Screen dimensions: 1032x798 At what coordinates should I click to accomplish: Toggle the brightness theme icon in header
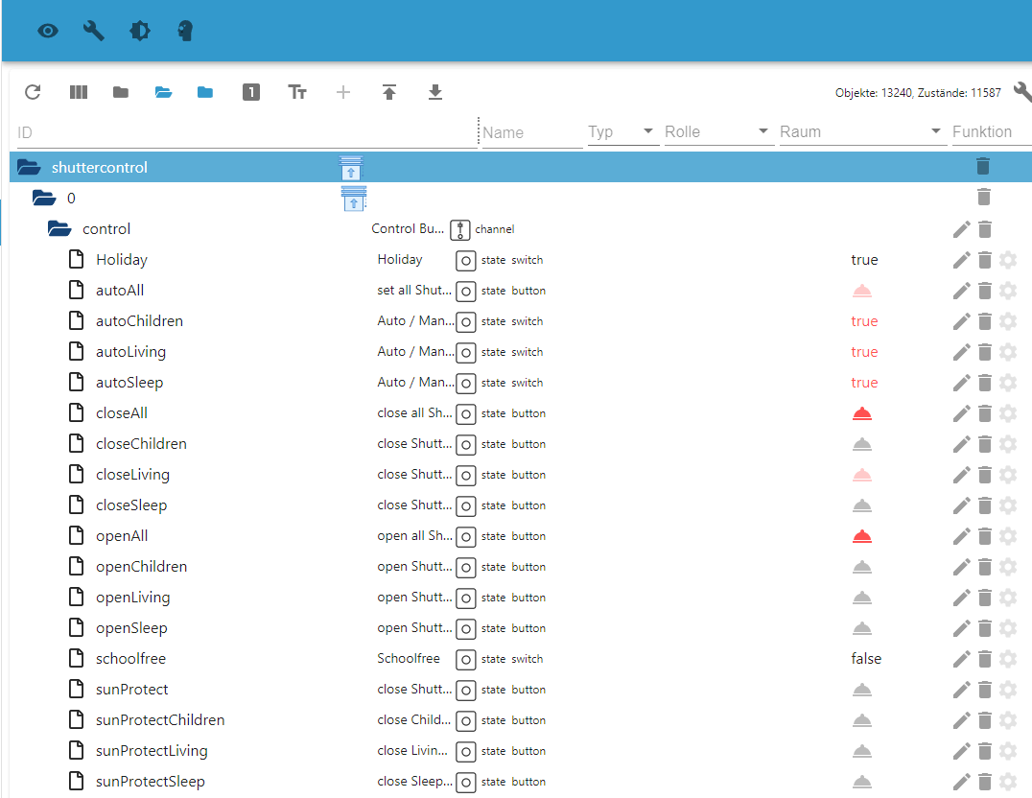coord(139,31)
